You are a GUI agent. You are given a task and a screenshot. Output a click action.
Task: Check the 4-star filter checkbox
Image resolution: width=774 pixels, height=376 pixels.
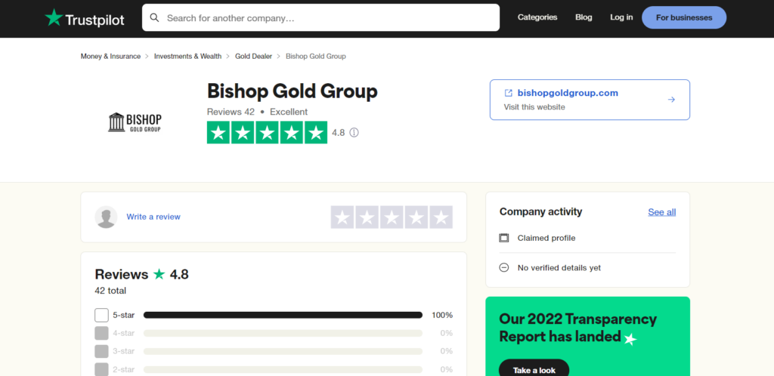pyautogui.click(x=102, y=333)
